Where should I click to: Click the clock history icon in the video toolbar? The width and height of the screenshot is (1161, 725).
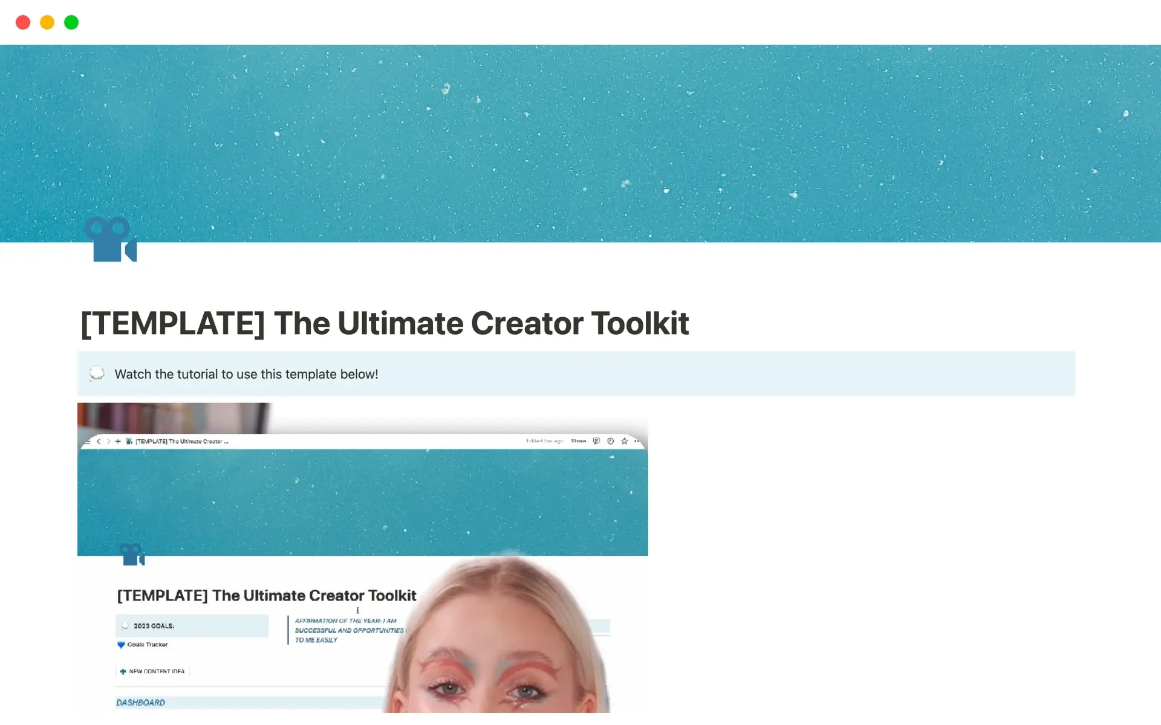pyautogui.click(x=611, y=441)
